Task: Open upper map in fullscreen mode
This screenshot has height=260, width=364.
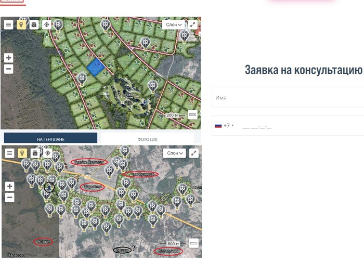Action: (193, 24)
